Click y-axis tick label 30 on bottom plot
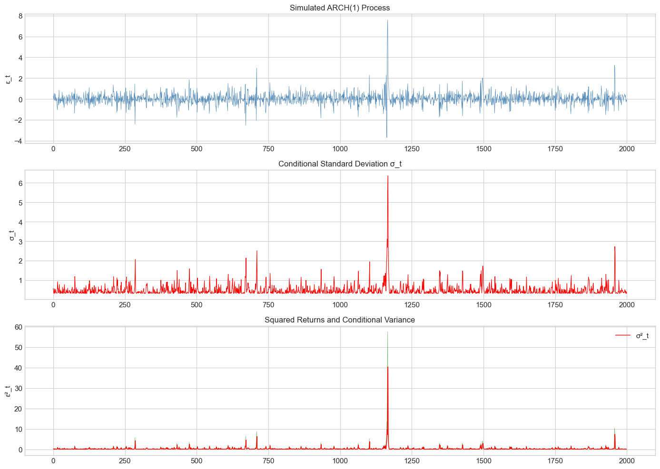 (x=19, y=388)
